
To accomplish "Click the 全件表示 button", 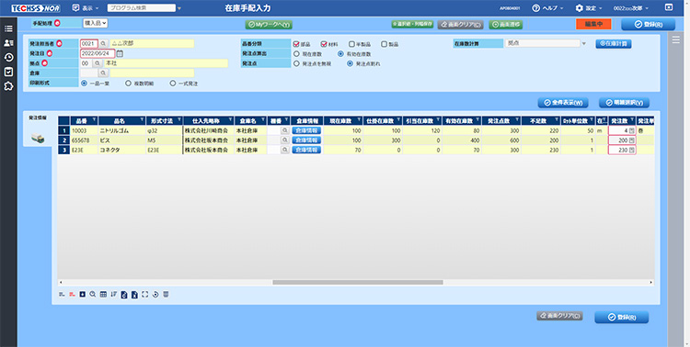I will (x=563, y=103).
